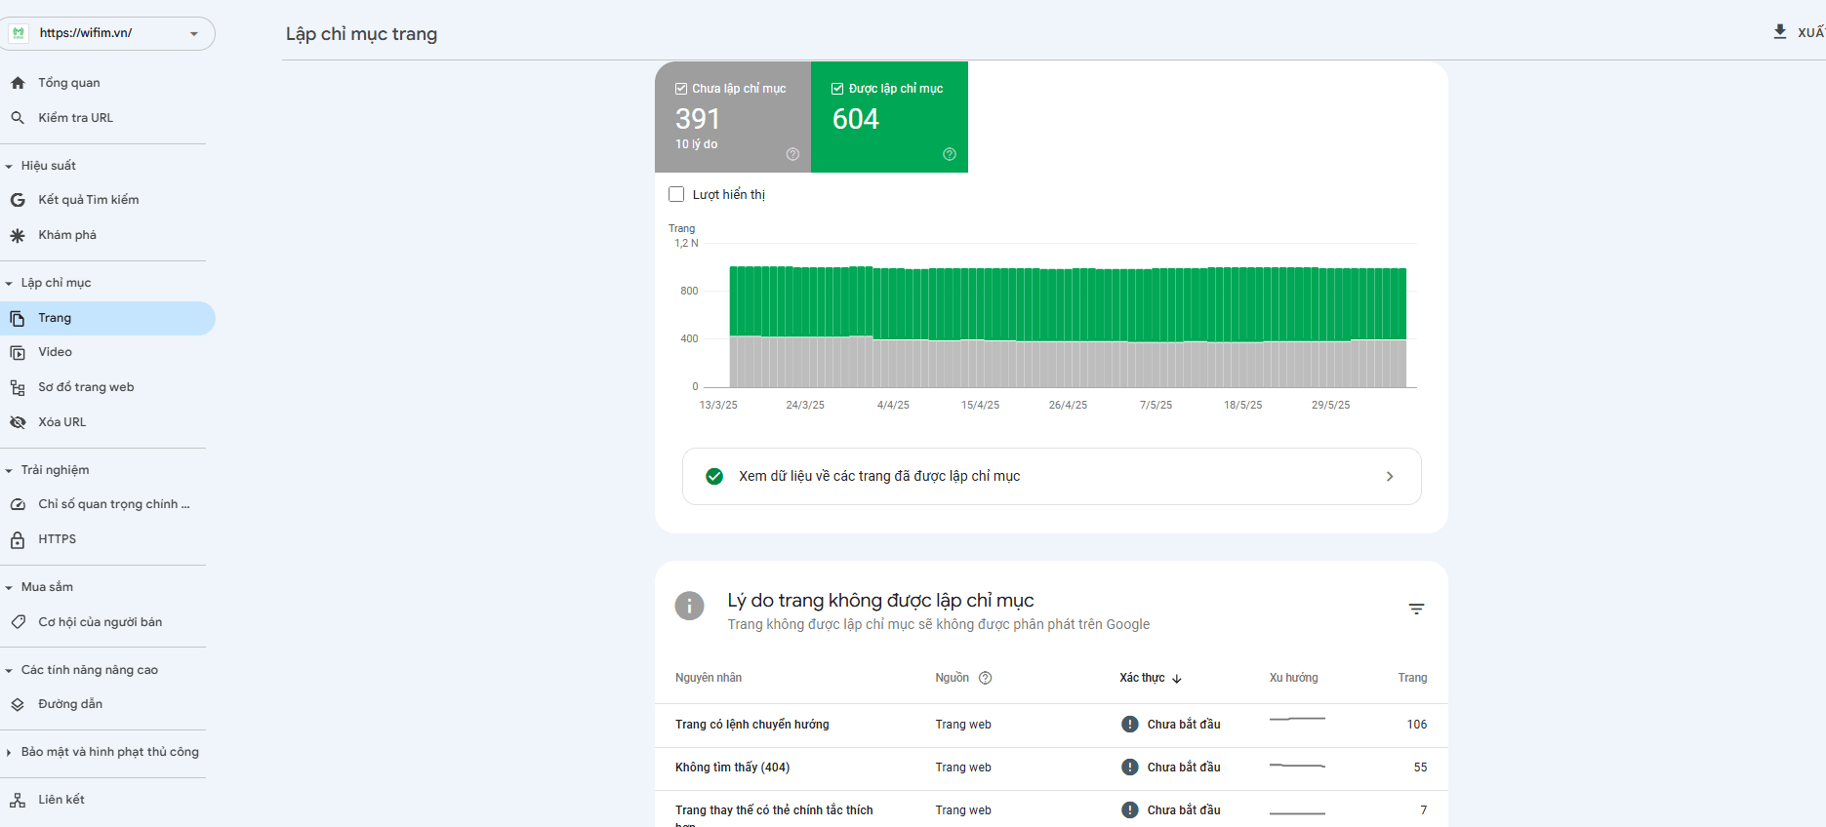Click the Xóa URL hidden-eye icon
Screen dimensions: 1826x827
(x=18, y=422)
